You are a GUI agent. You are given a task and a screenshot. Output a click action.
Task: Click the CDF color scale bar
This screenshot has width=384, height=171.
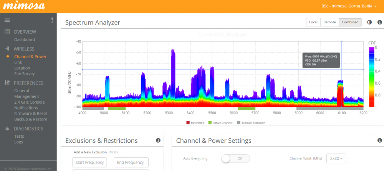(x=372, y=77)
